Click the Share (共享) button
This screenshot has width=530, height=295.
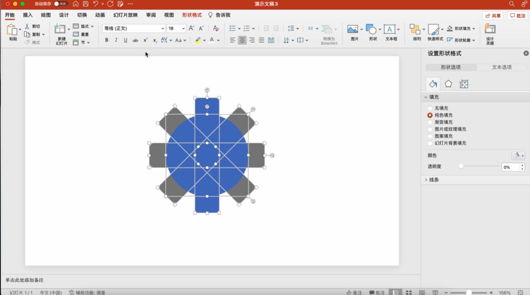(493, 16)
